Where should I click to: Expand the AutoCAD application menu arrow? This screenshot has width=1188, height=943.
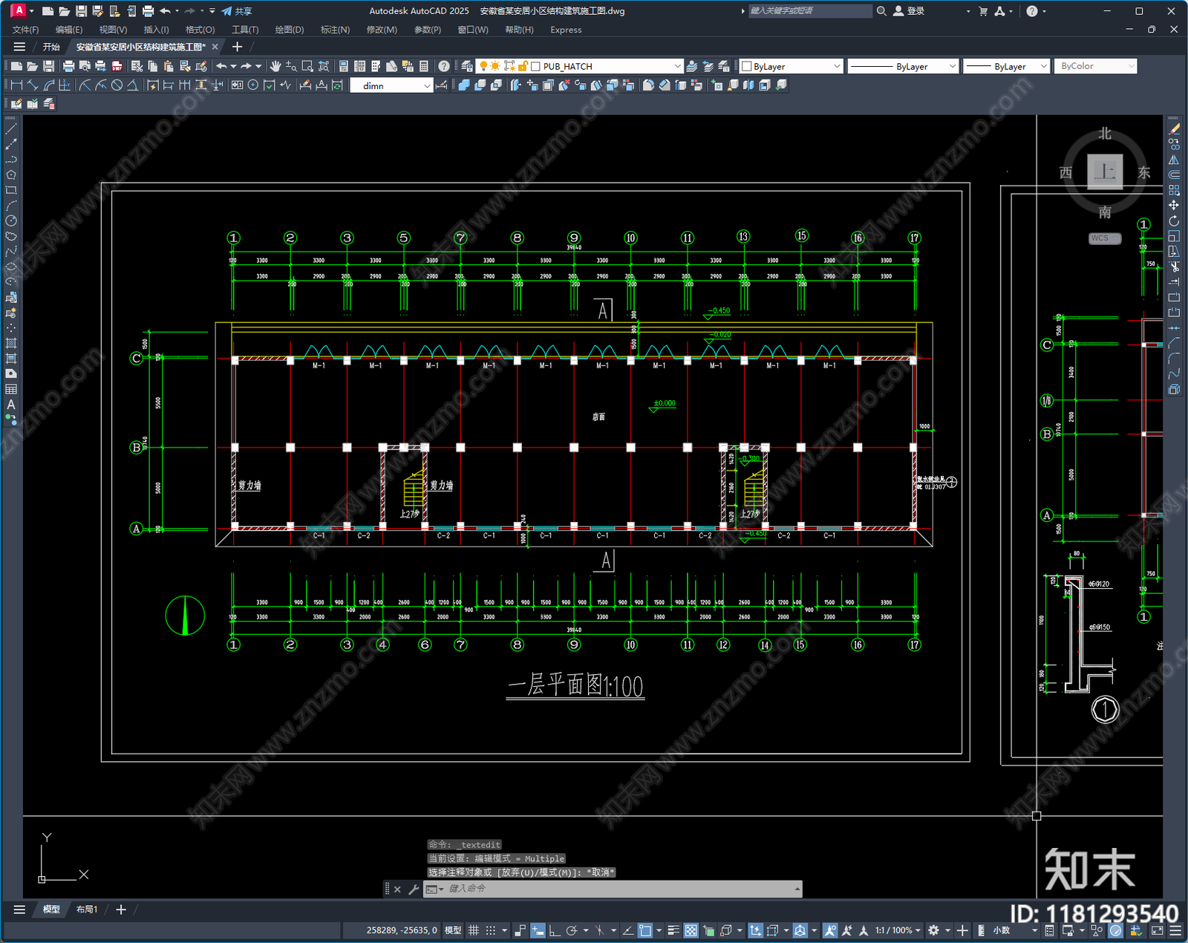pos(32,11)
